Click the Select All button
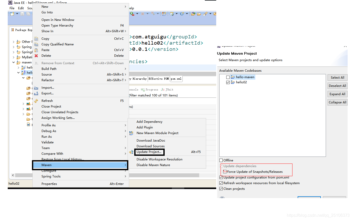The image size is (352, 220). 337,77
